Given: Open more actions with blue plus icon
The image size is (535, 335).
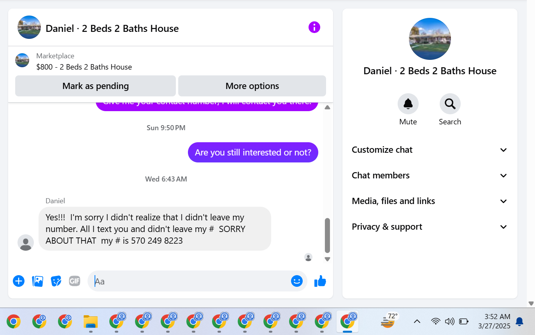Looking at the screenshot, I should click(x=19, y=281).
